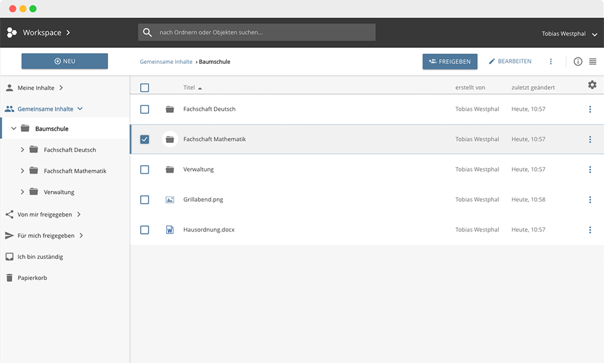
Task: Click the Papierkorb trash icon
Action: [10, 278]
